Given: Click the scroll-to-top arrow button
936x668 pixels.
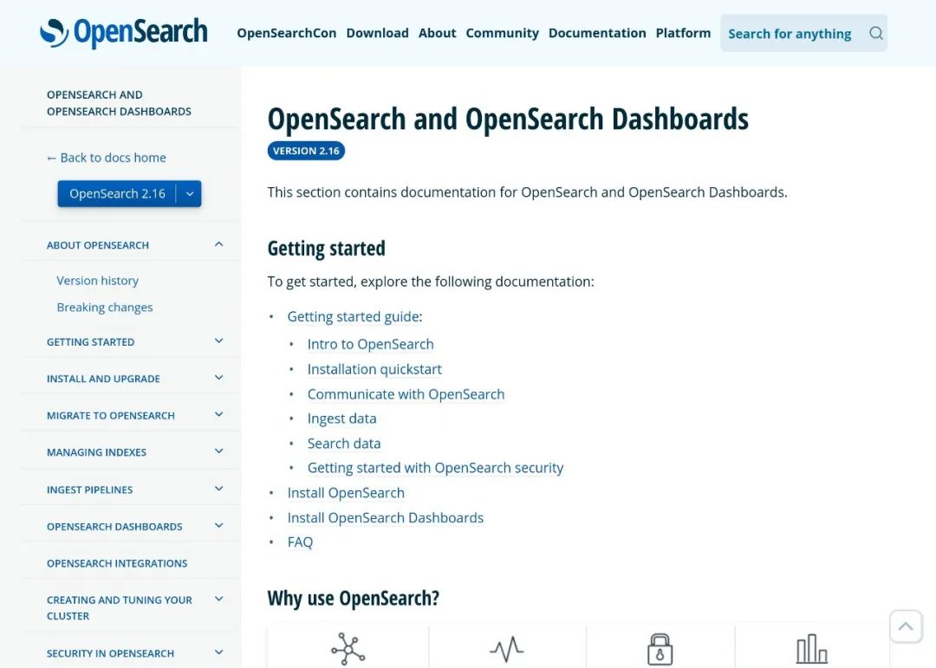Looking at the screenshot, I should point(906,626).
